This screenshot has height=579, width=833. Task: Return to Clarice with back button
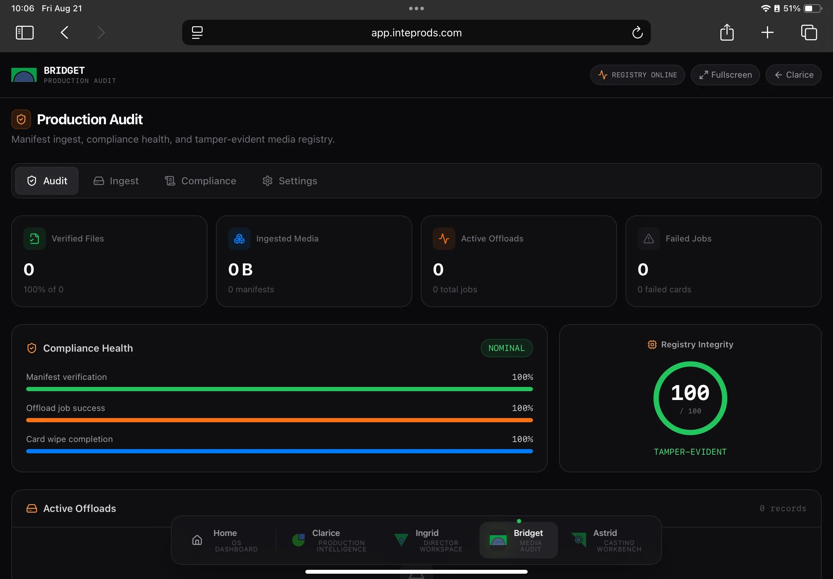[x=793, y=75]
